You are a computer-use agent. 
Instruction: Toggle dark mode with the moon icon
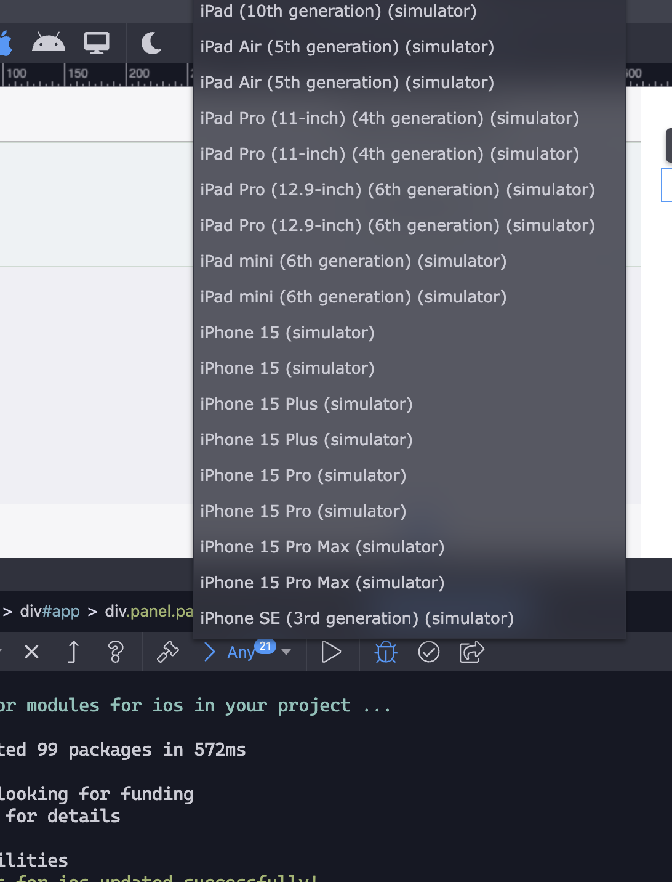(151, 42)
